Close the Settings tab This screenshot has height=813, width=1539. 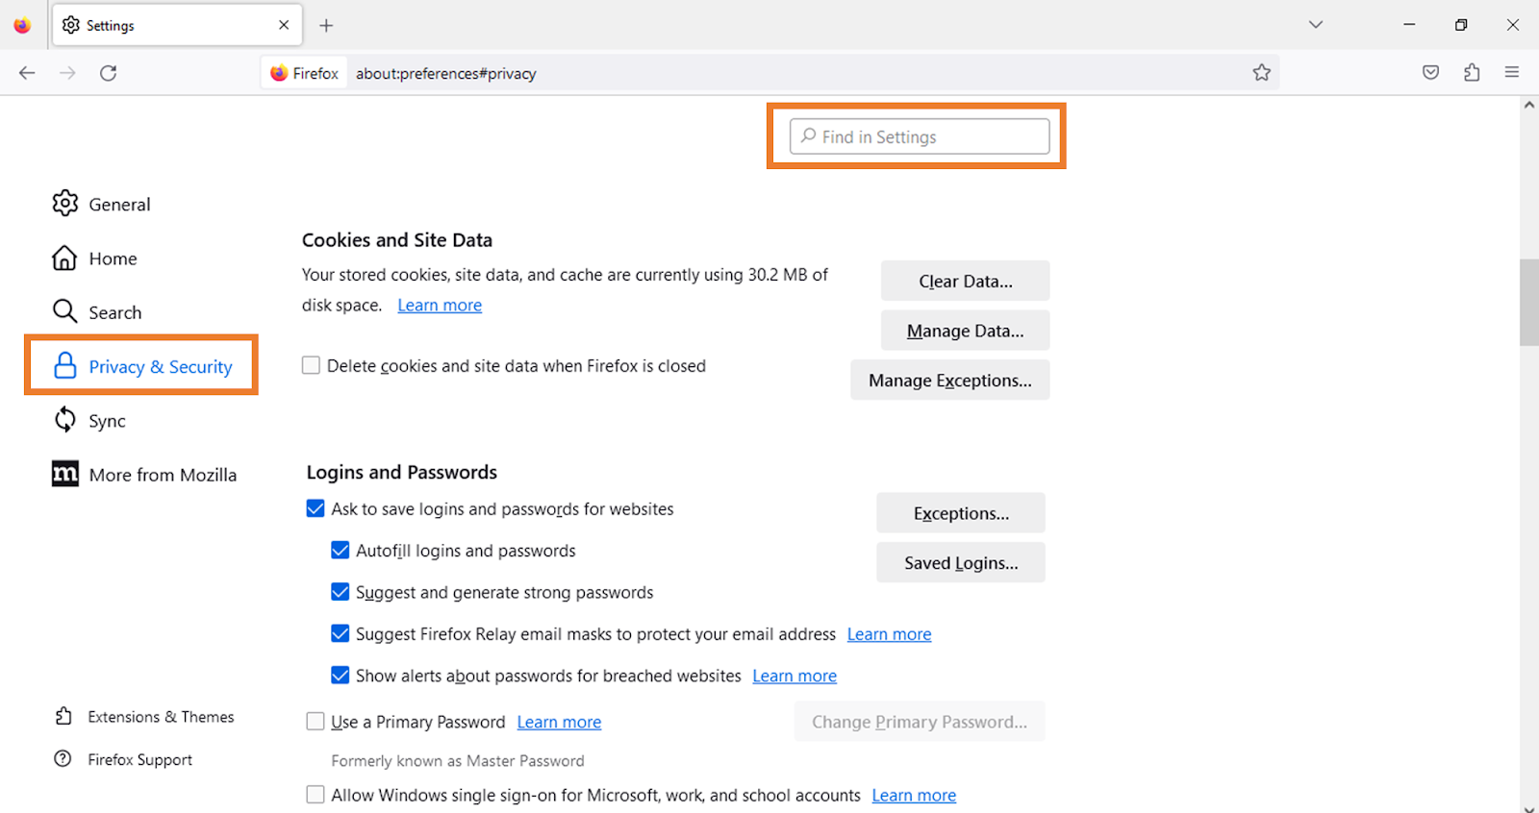284,25
